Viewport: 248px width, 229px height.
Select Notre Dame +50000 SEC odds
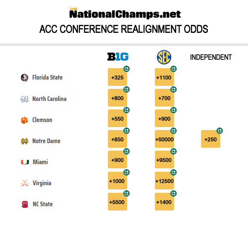[164, 139]
